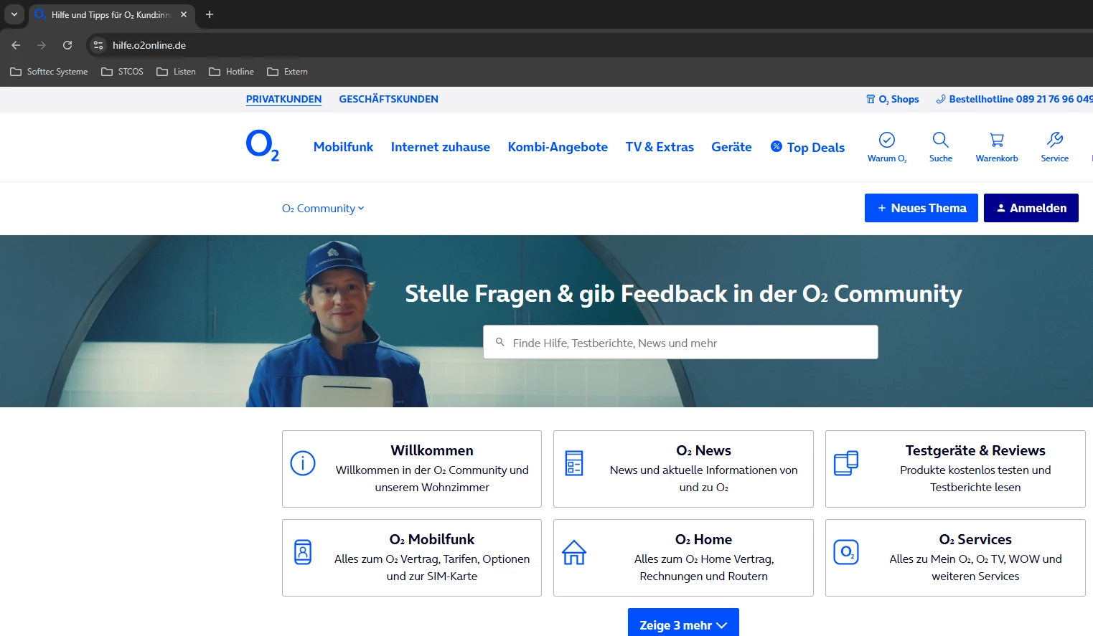
Task: Open the Willkommen category card title
Action: [x=432, y=450]
